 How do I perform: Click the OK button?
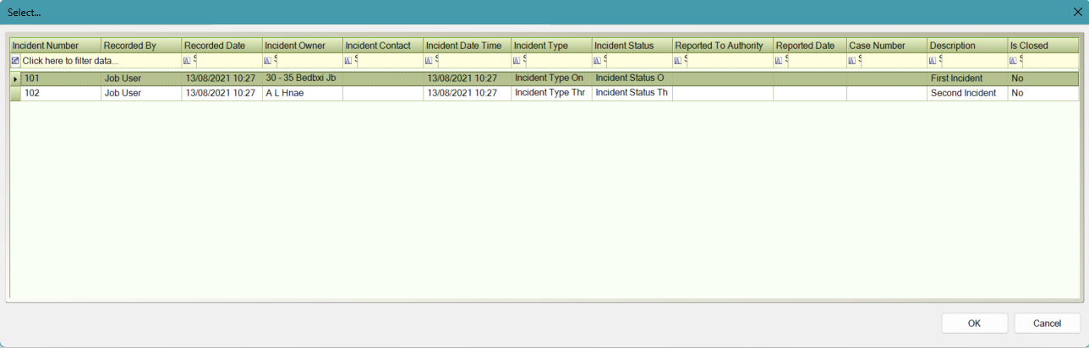pos(974,324)
